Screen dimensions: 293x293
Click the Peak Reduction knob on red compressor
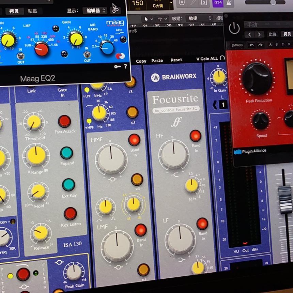[257, 78]
